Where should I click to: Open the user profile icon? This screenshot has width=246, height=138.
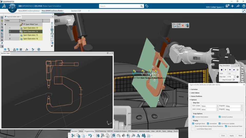[227, 6]
